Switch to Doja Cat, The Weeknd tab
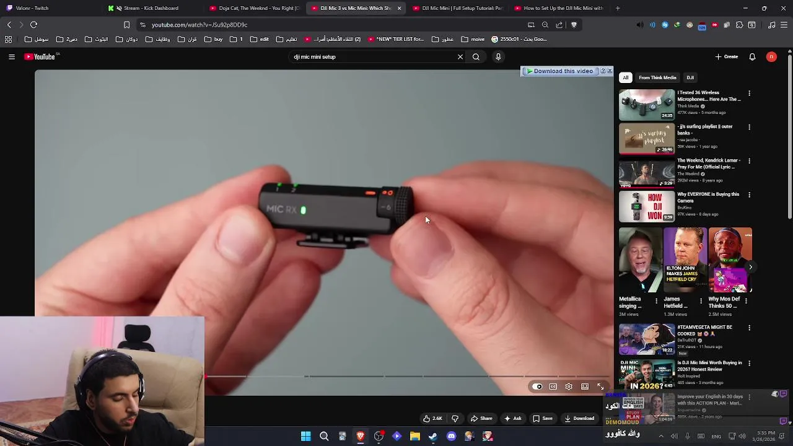This screenshot has width=793, height=446. point(254,8)
